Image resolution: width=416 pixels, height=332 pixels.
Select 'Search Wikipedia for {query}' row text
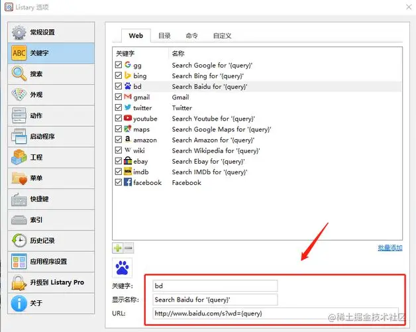click(x=216, y=150)
